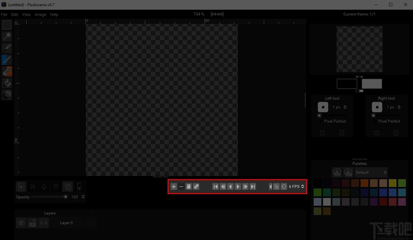Toggle the lock on Layer 0
This screenshot has height=240, width=413.
(x=32, y=223)
